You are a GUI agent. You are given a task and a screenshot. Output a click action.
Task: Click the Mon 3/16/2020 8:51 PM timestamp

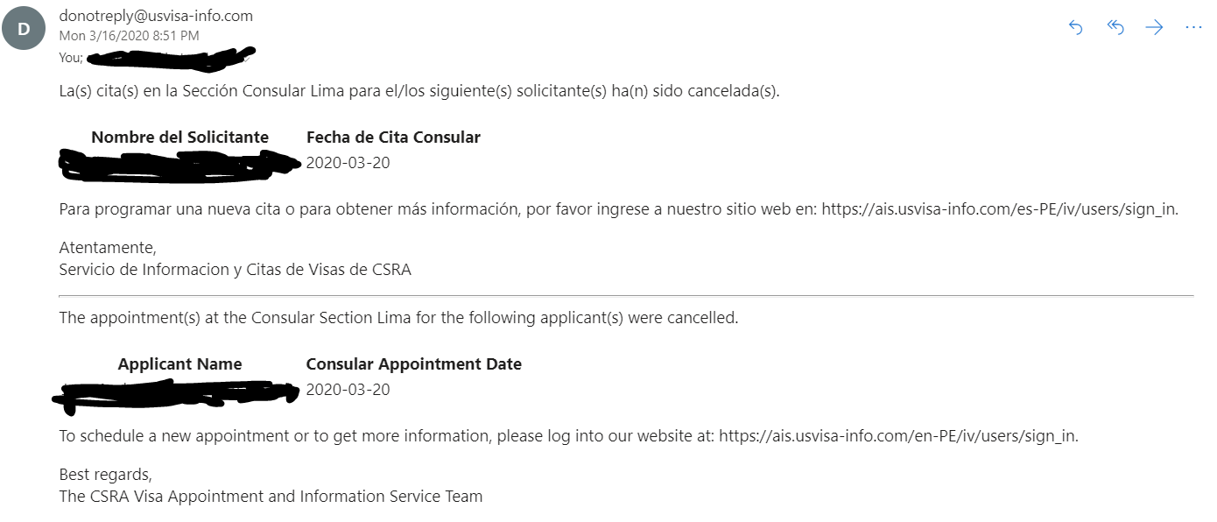[x=129, y=36]
